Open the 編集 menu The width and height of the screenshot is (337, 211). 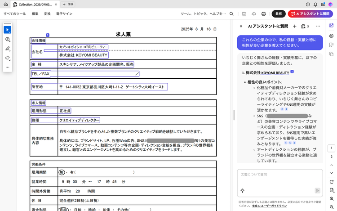(35, 14)
